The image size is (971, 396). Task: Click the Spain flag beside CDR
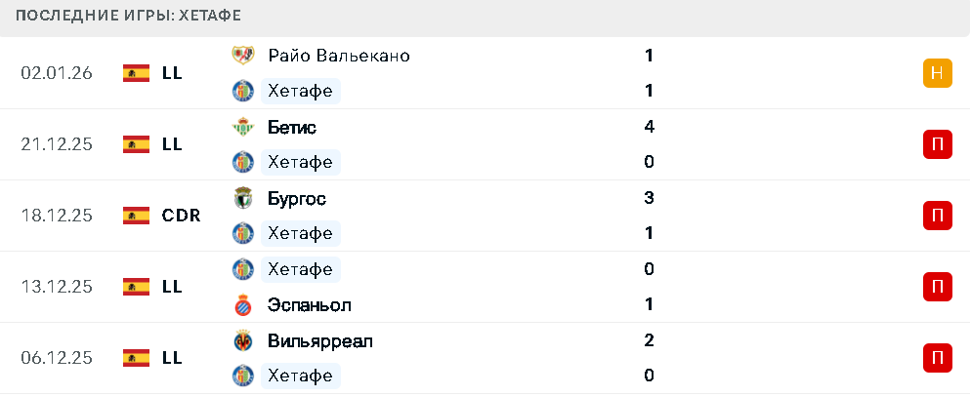pos(136,216)
